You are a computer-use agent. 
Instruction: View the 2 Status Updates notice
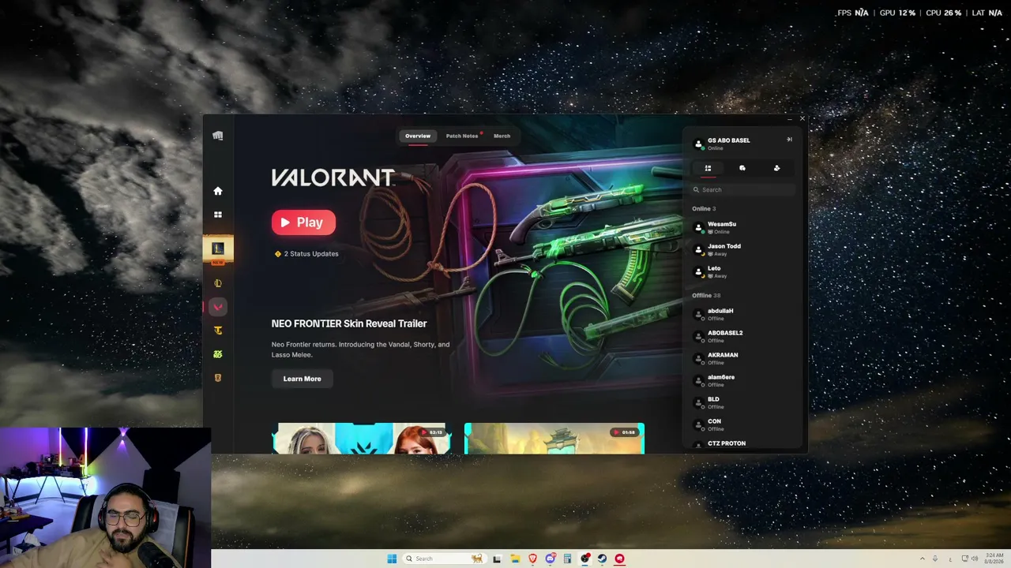pyautogui.click(x=306, y=254)
